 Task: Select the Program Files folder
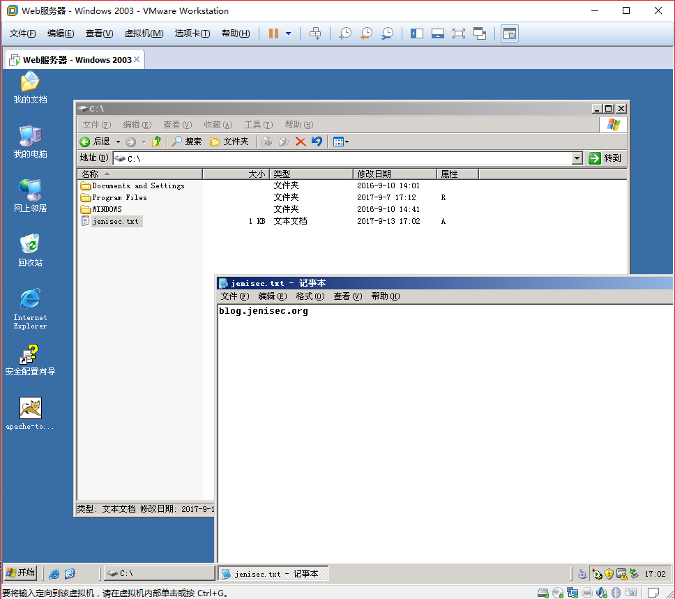point(114,197)
